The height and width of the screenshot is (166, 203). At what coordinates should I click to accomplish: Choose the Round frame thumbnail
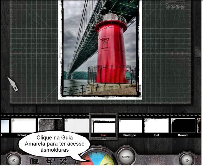183,126
